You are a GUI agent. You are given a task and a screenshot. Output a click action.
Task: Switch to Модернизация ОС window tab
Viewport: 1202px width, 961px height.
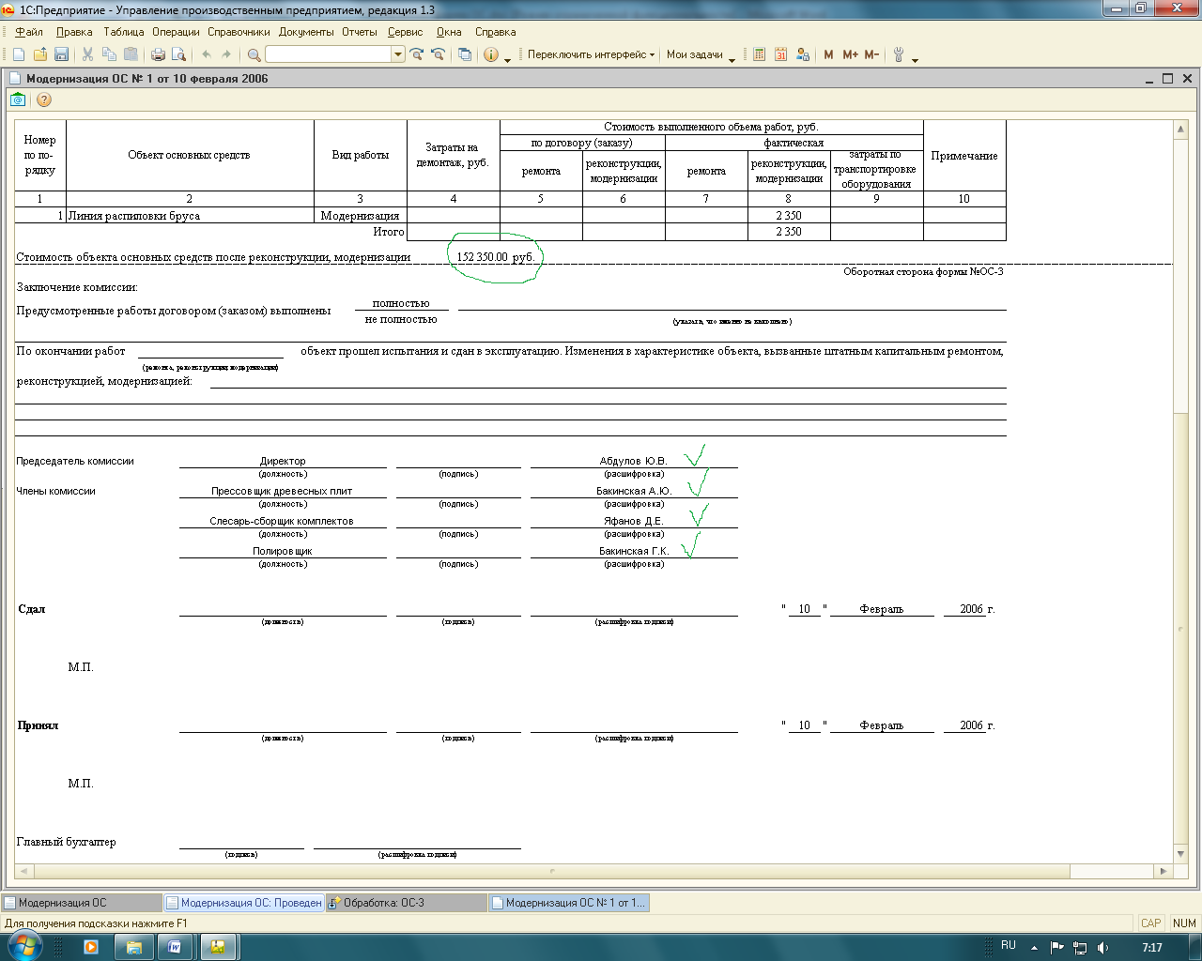(82, 903)
